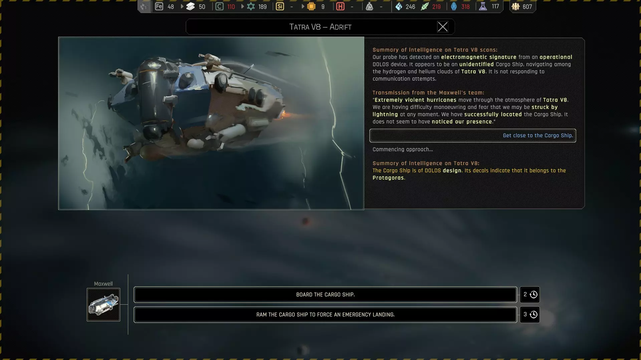The width and height of the screenshot is (641, 360).
Task: Click the hydrogen (H) resource icon
Action: click(340, 7)
